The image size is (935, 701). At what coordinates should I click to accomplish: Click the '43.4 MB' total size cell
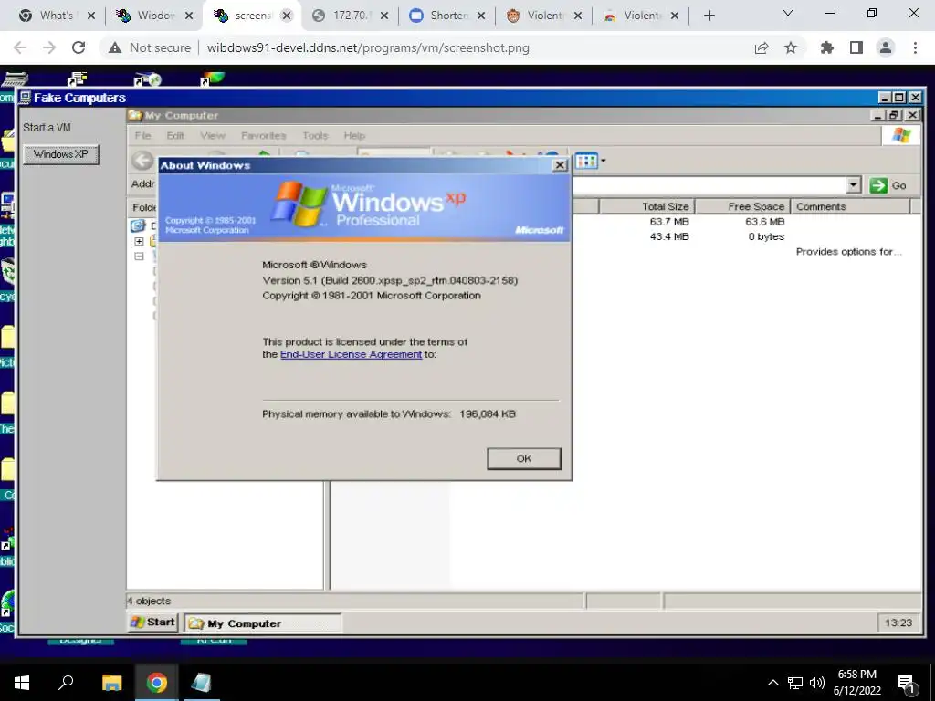669,236
